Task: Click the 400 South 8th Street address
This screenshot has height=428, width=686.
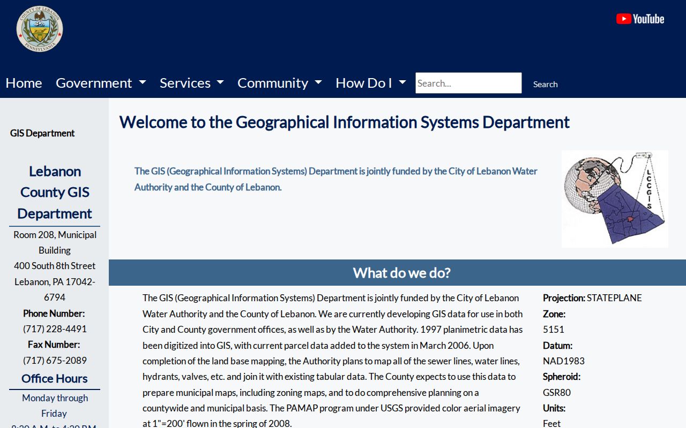Action: pos(55,266)
